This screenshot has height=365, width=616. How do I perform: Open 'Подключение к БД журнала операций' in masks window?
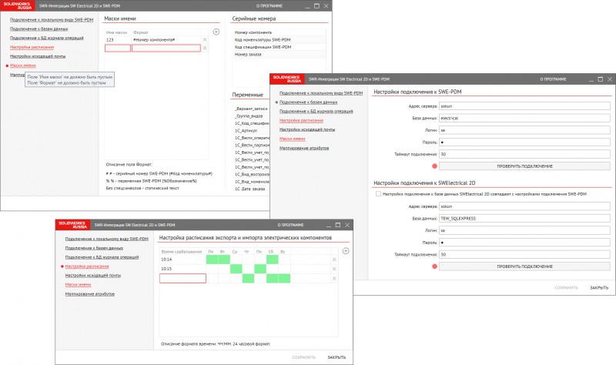(47, 38)
